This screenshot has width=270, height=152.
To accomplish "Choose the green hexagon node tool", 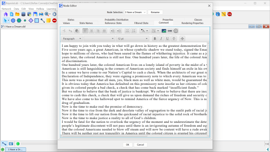I will [x=19, y=21].
